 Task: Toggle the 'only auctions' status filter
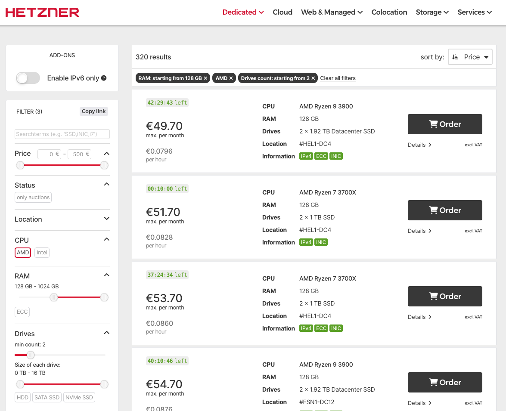coord(33,198)
